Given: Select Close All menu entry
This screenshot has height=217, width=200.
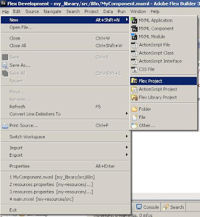Looking at the screenshot, I should tap(65, 46).
